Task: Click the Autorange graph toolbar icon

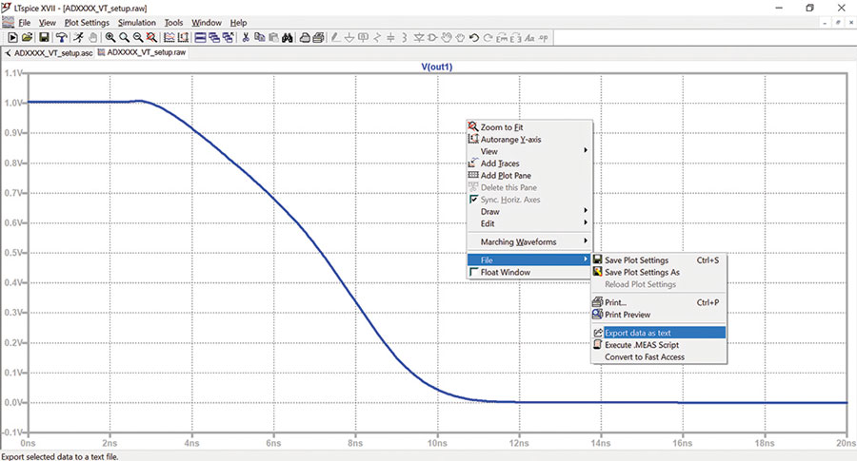Action: click(x=183, y=38)
